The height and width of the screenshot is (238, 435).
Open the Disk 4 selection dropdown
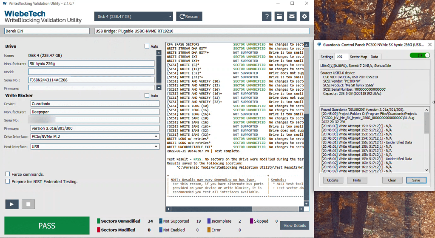point(134,17)
